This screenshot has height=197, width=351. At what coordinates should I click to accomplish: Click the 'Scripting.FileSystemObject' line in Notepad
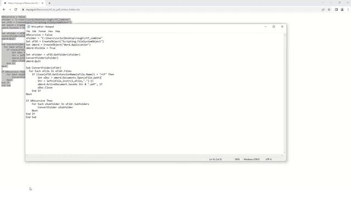point(65,42)
